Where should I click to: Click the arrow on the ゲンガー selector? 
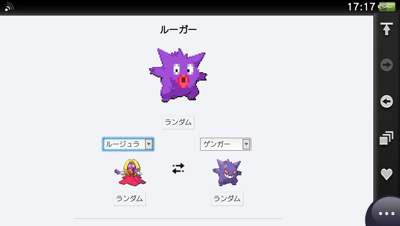(x=246, y=144)
